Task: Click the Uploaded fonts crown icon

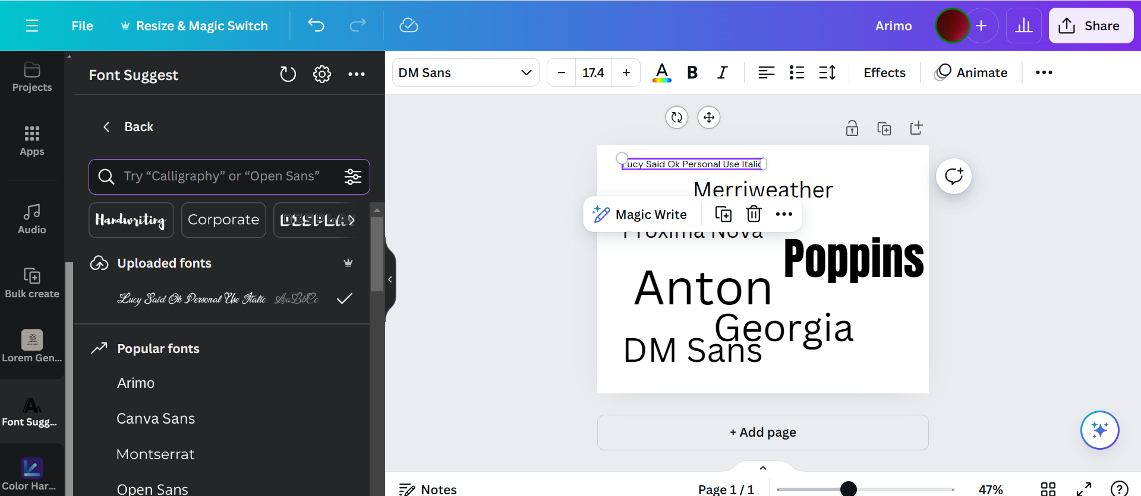Action: point(348,263)
